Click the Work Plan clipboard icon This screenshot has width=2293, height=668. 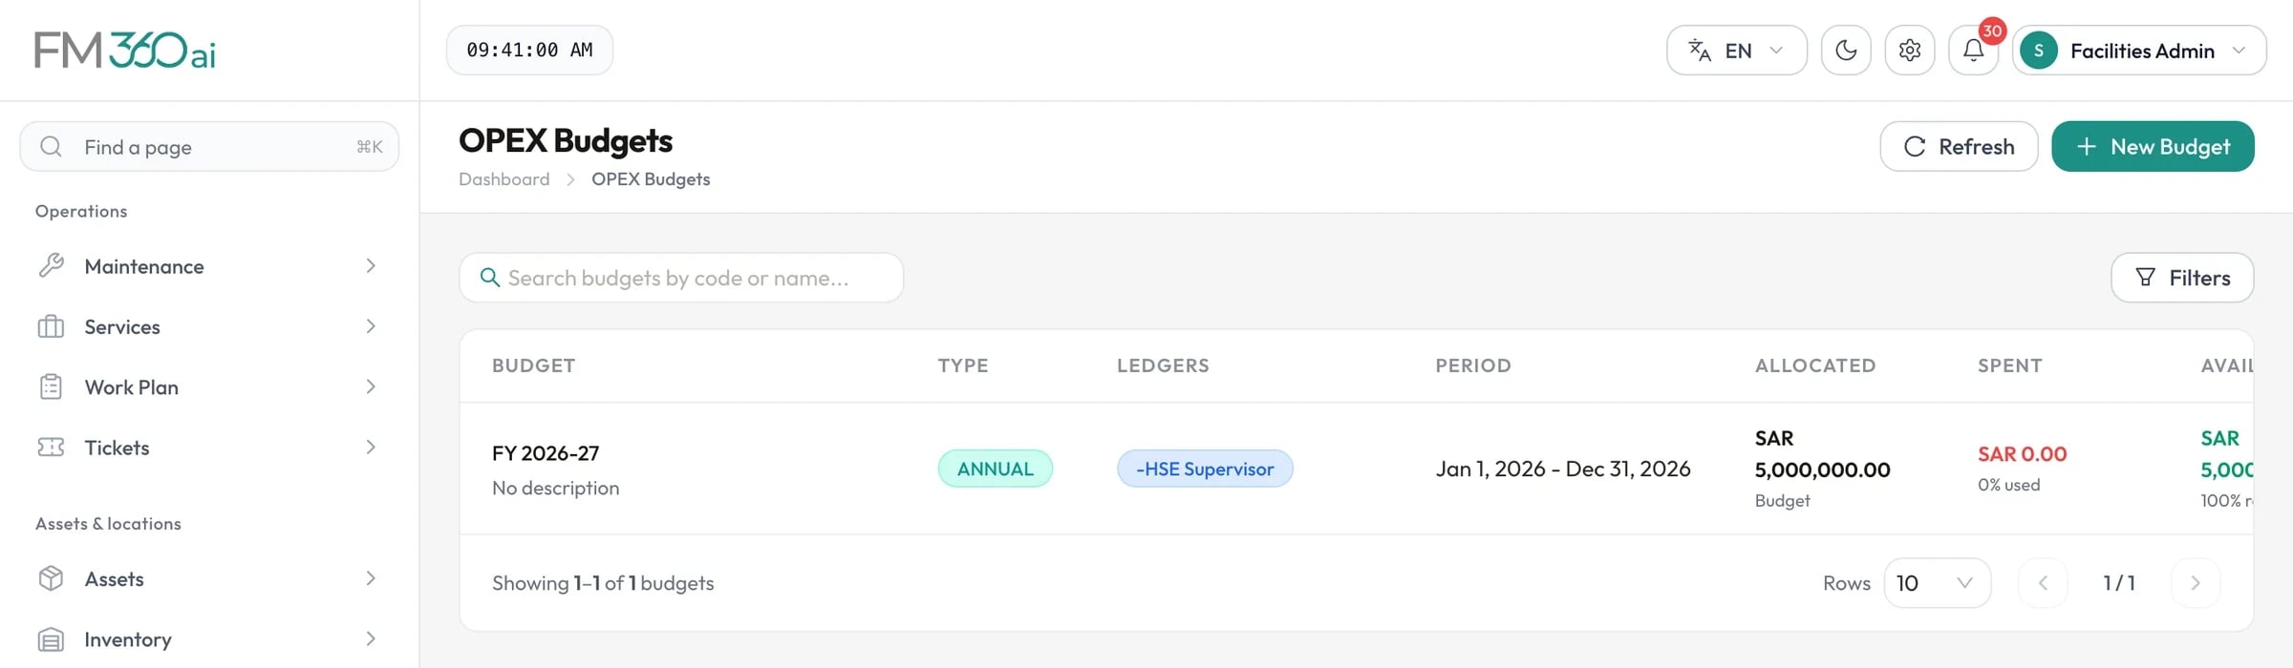click(51, 386)
